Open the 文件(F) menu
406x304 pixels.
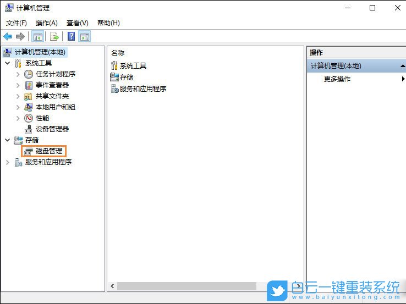click(16, 23)
